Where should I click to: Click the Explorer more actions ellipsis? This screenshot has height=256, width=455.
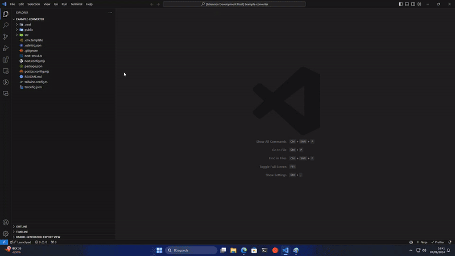point(110,13)
